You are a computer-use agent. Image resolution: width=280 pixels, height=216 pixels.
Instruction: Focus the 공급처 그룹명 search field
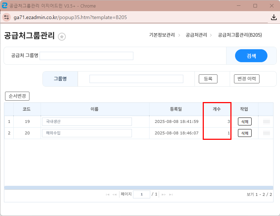86,56
